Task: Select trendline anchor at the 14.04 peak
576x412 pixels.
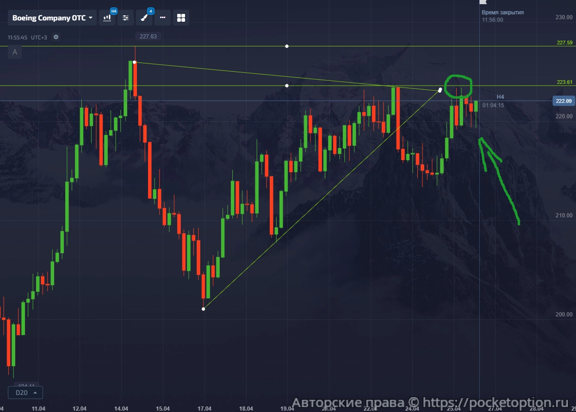Action: tap(134, 62)
